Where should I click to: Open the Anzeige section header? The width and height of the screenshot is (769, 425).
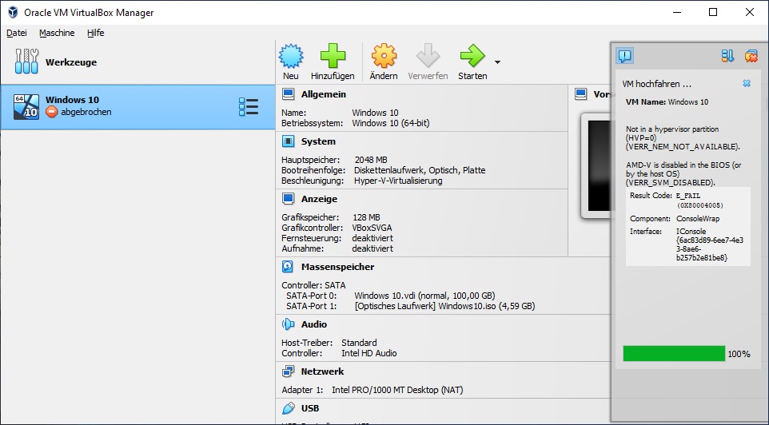[319, 199]
